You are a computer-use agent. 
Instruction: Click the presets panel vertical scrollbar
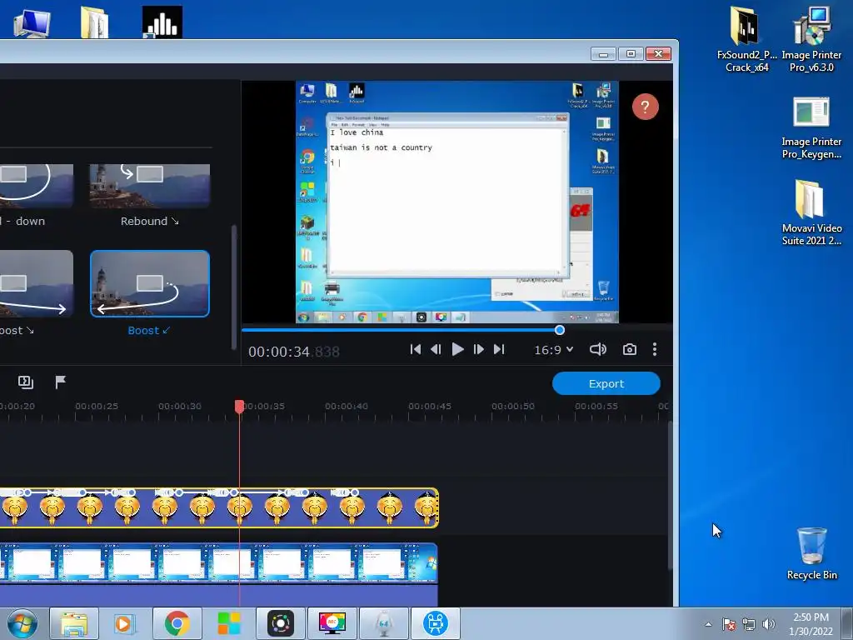pyautogui.click(x=234, y=287)
